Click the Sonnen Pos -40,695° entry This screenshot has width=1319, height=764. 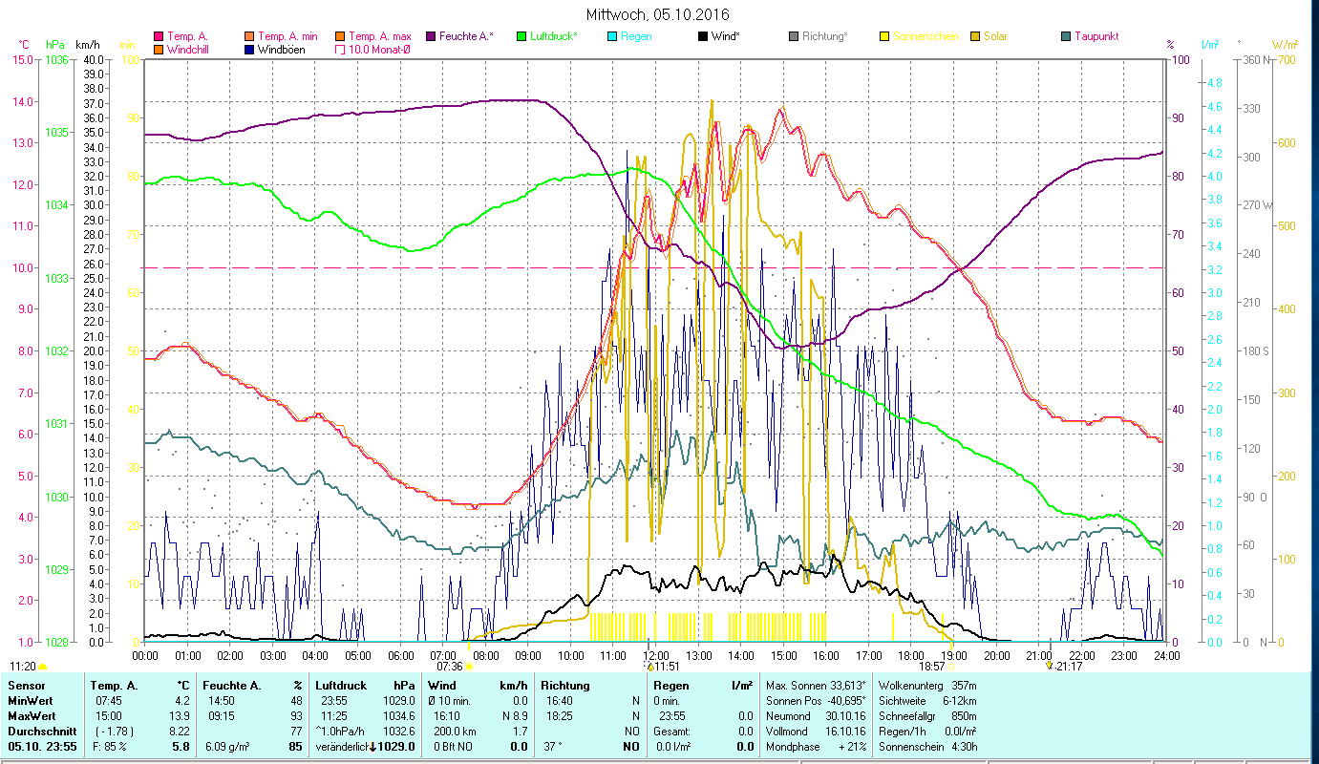816,701
